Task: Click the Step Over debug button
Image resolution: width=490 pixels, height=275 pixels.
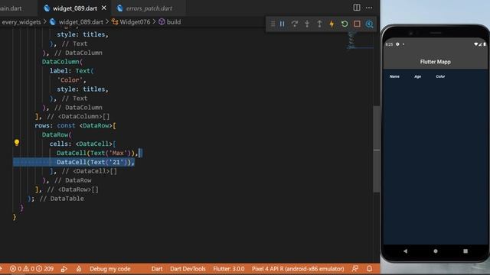Action: (294, 24)
